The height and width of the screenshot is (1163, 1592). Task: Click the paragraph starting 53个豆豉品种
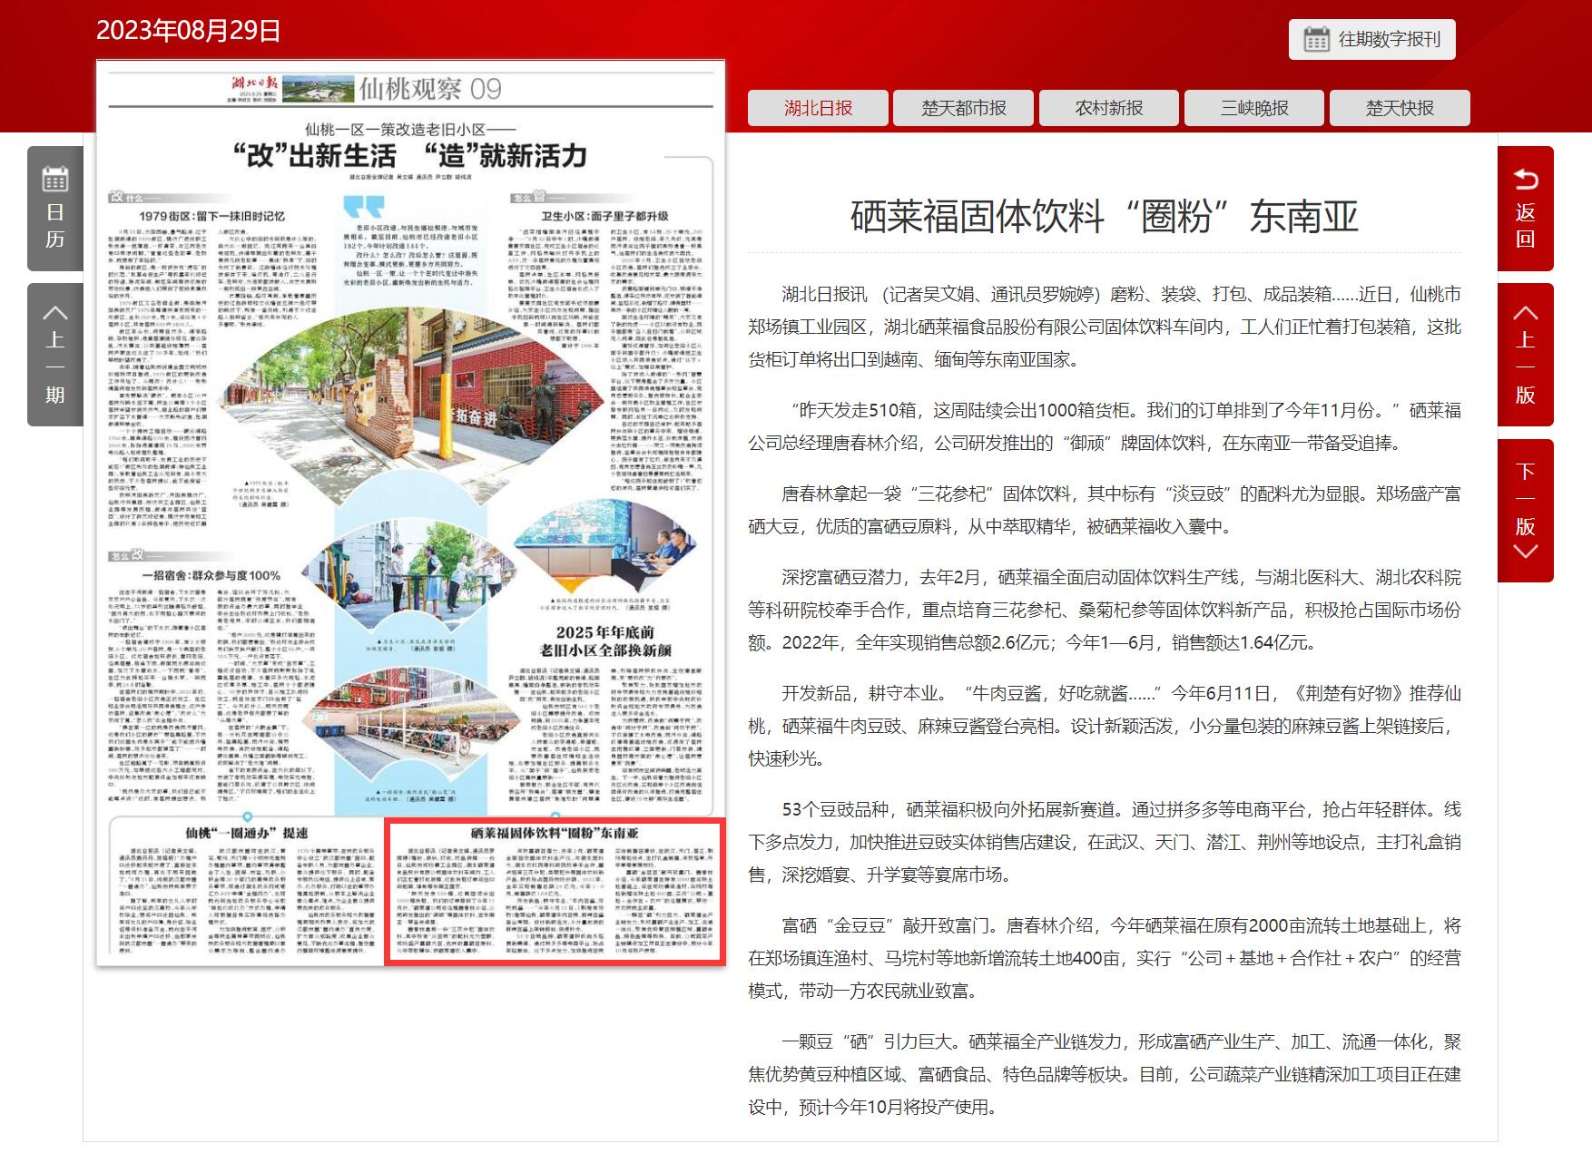click(1105, 842)
